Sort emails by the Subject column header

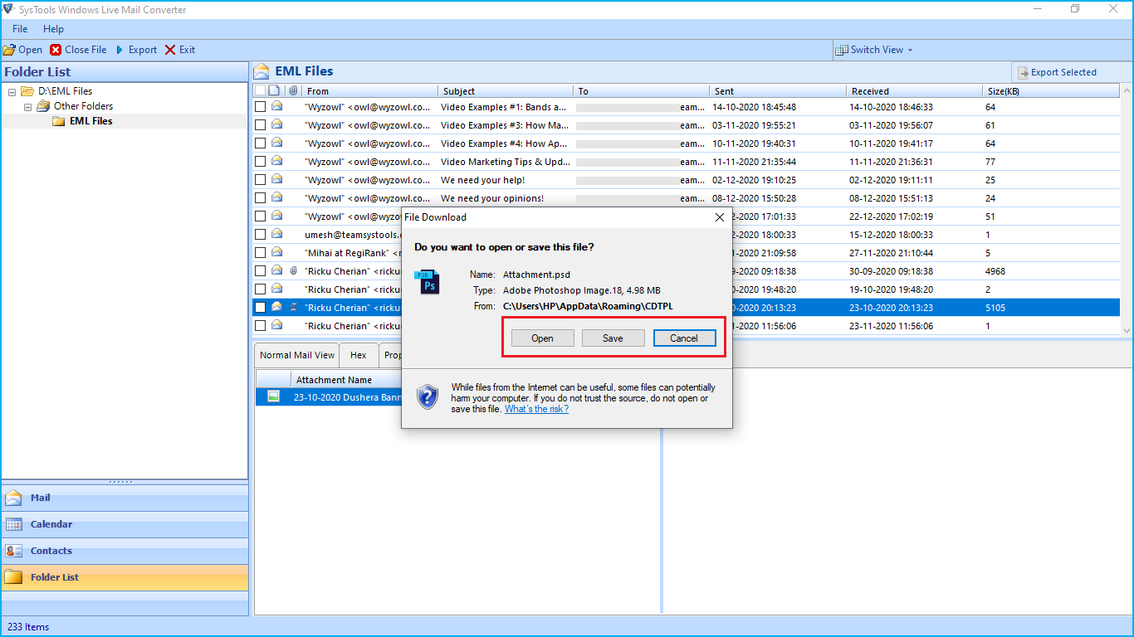click(x=506, y=91)
